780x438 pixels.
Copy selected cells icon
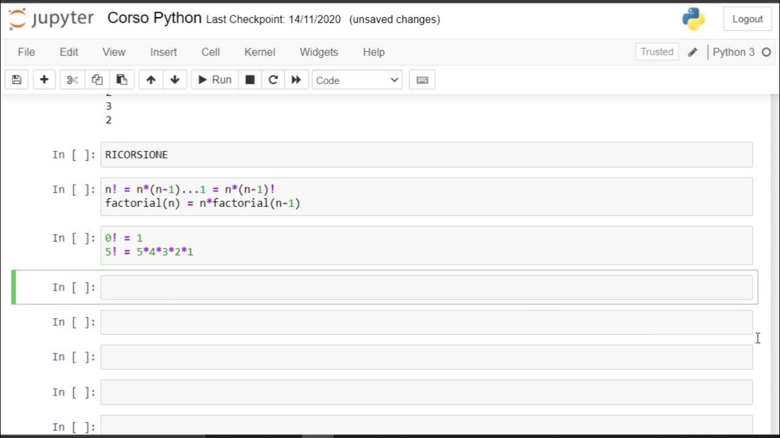[x=97, y=80]
